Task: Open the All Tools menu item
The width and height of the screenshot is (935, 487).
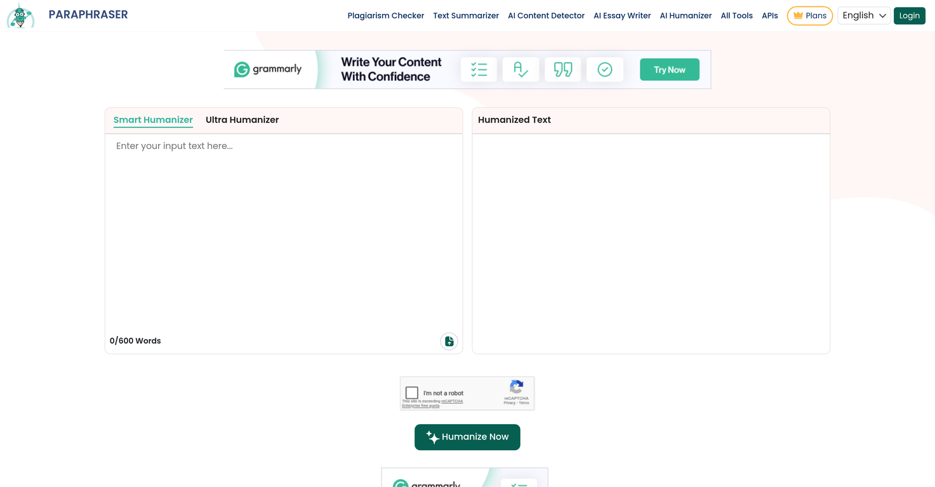Action: [736, 16]
